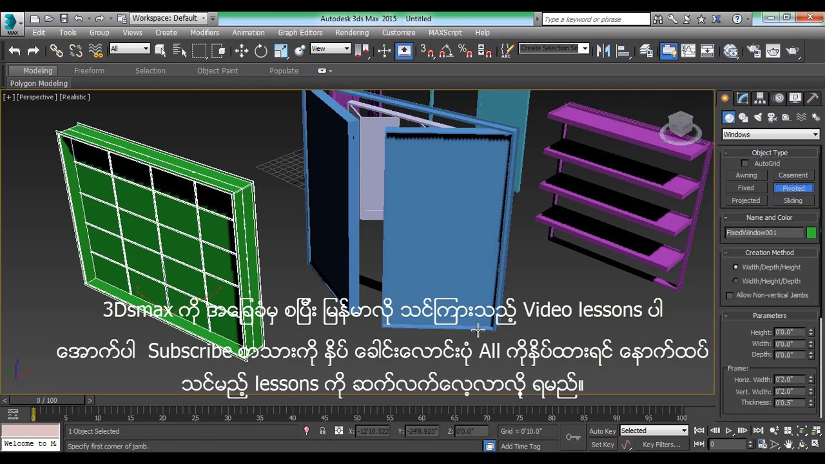
Task: Click the Play Animation button
Action: click(729, 430)
